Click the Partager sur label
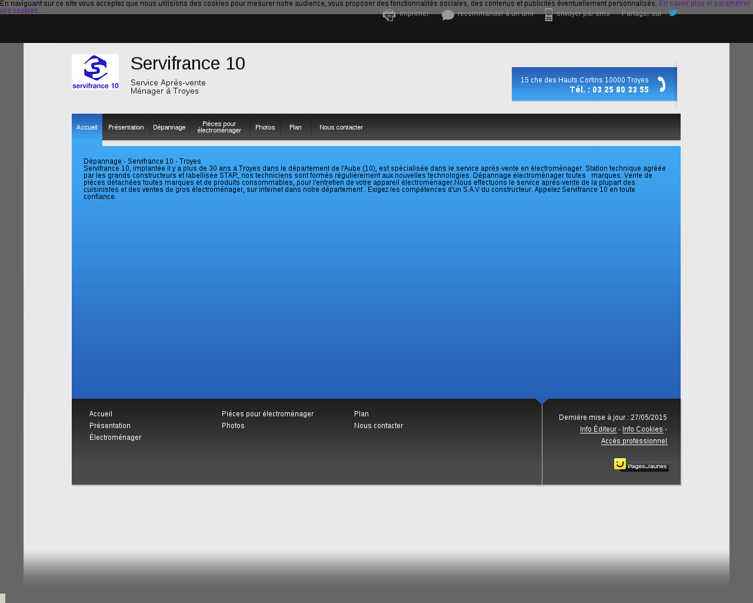Screen dimensions: 753x603 (642, 14)
